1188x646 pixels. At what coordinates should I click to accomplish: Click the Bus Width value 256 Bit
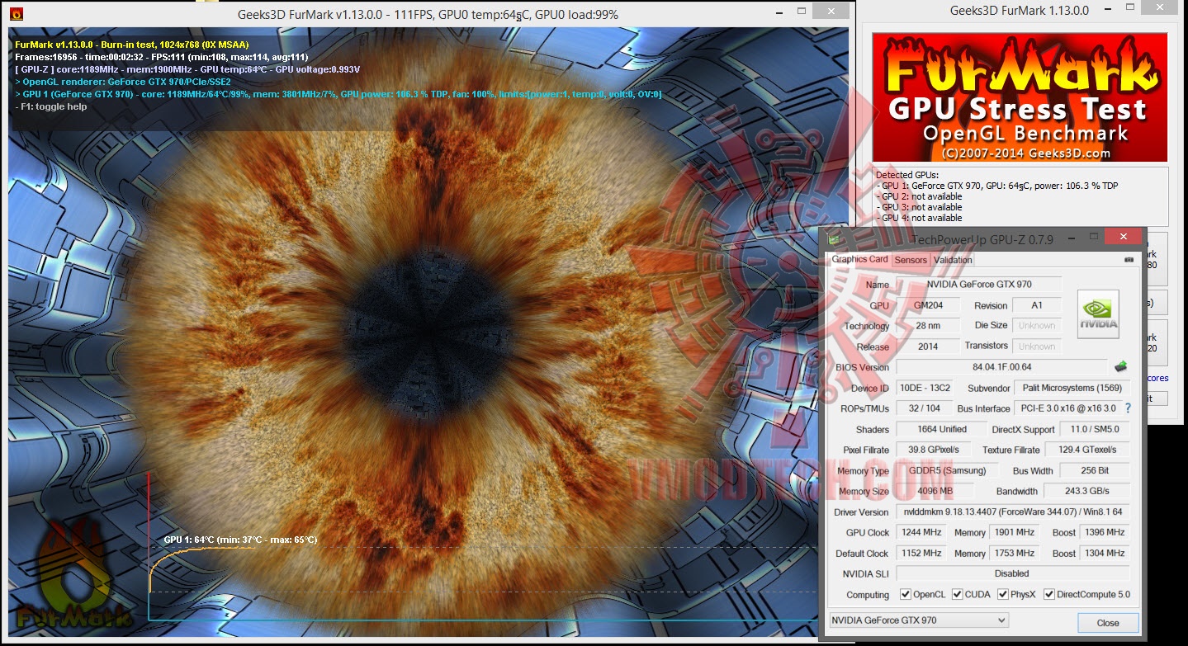coord(1095,470)
